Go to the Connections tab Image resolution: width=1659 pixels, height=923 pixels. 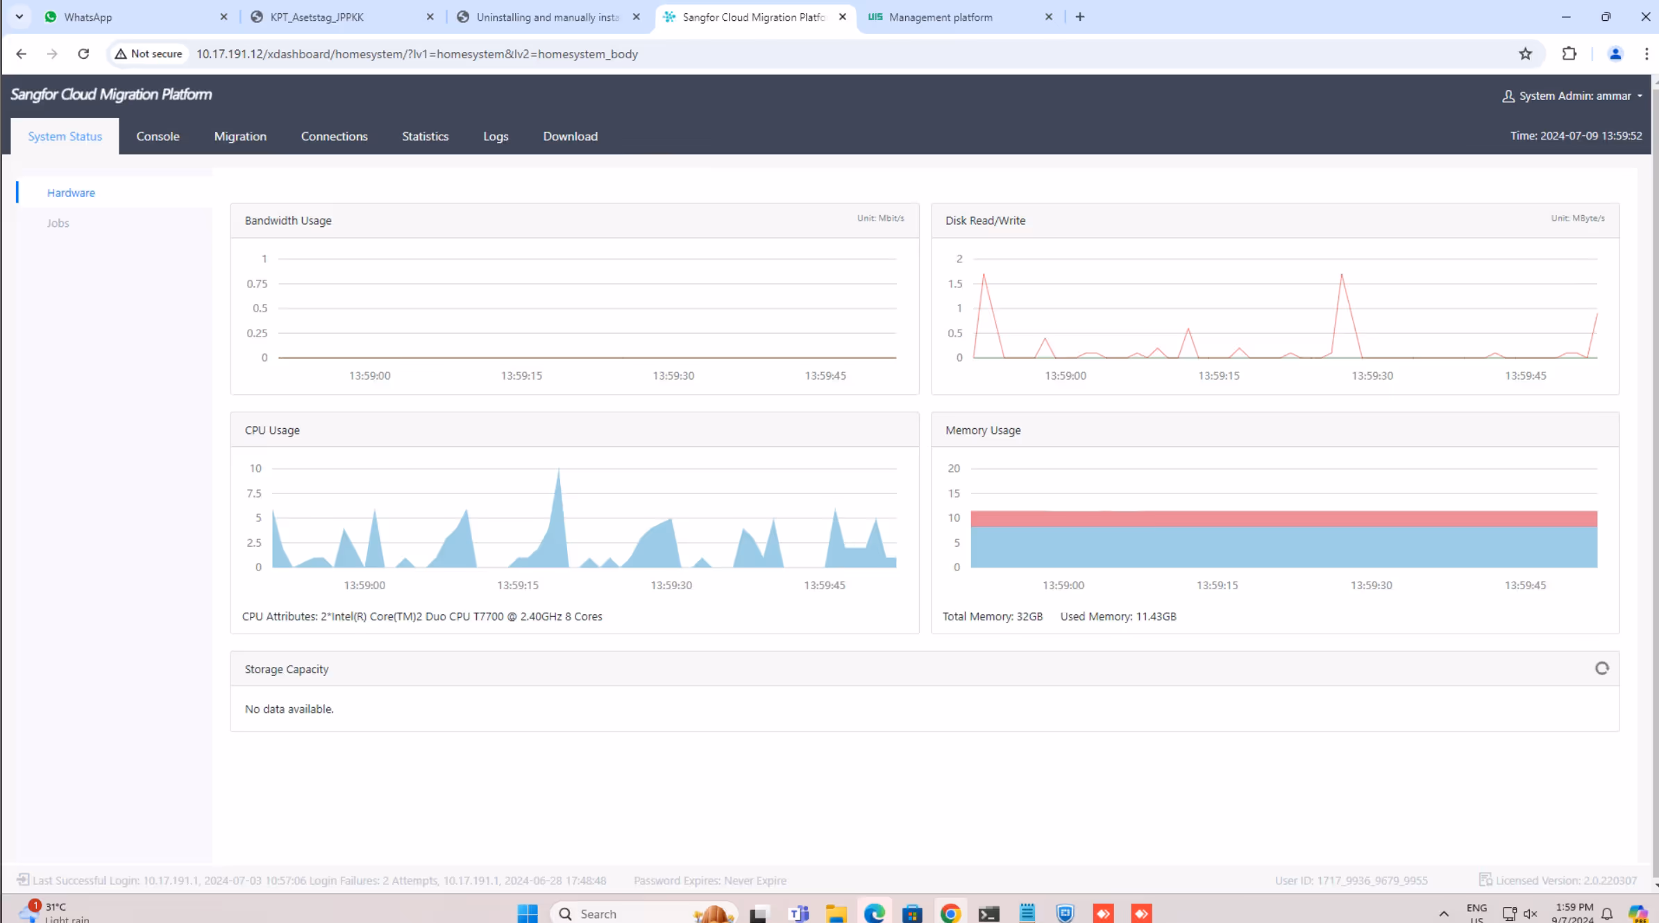click(x=334, y=136)
